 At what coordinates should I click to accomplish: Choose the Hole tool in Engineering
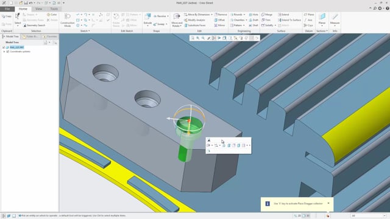[x=253, y=15]
